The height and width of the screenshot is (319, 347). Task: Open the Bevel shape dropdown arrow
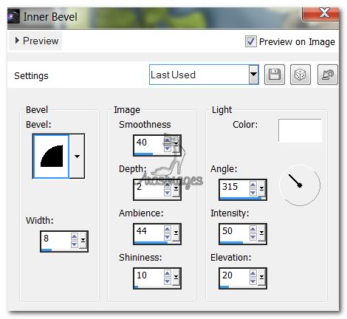77,157
